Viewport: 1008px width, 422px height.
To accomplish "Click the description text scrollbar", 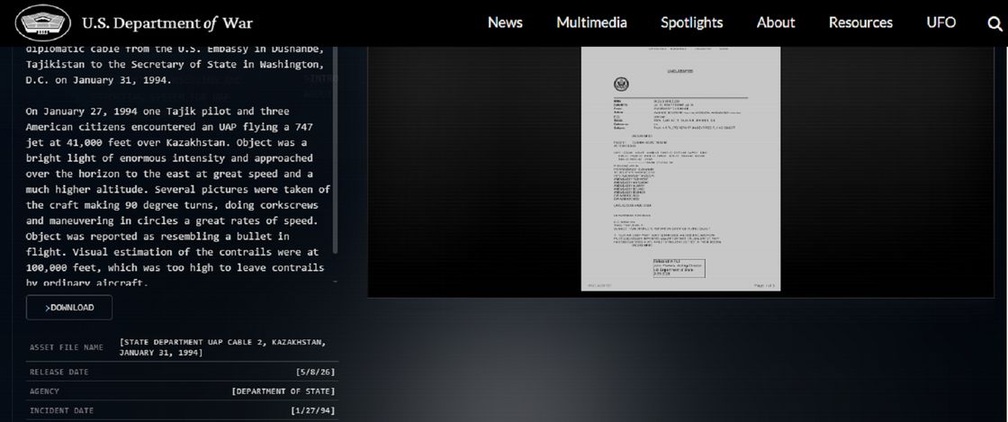I will [335, 151].
